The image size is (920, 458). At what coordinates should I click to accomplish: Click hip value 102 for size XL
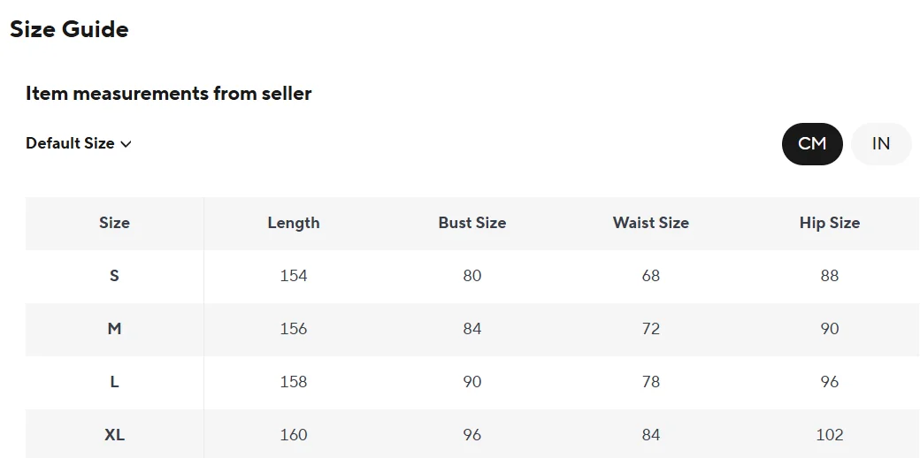tap(830, 435)
